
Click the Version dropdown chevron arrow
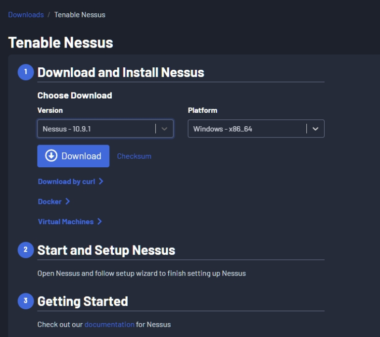pos(164,129)
